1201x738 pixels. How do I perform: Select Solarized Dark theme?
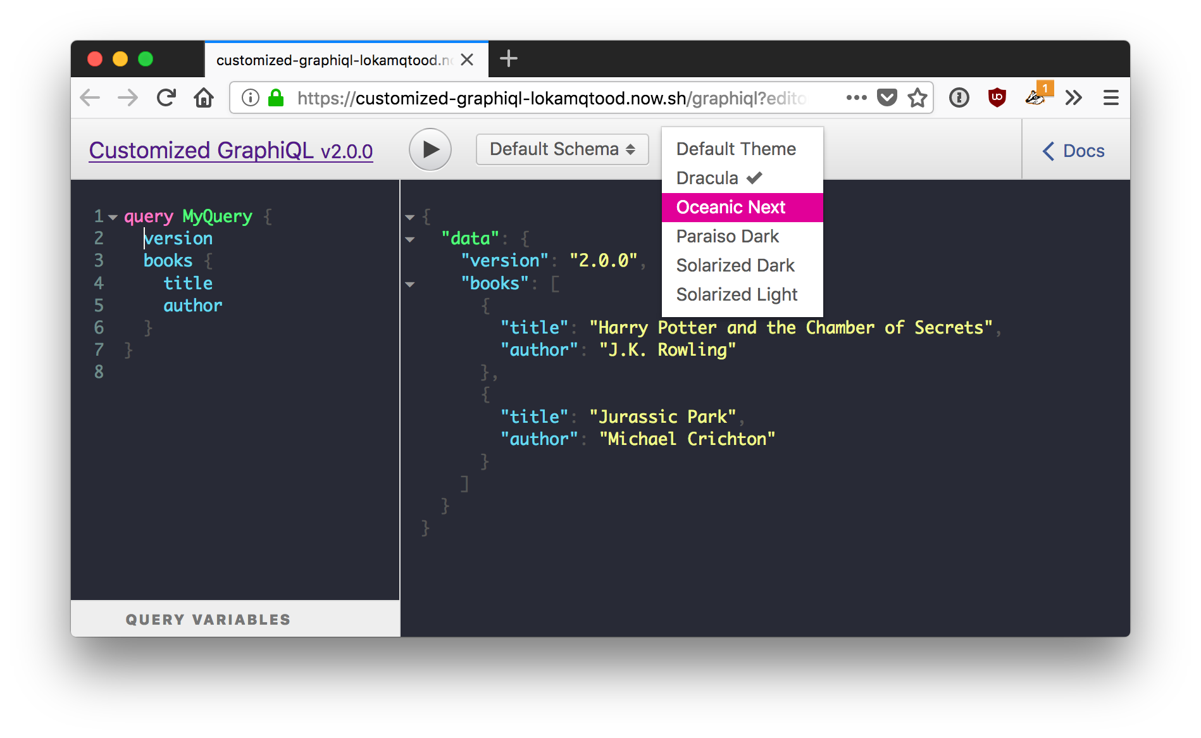coord(742,265)
